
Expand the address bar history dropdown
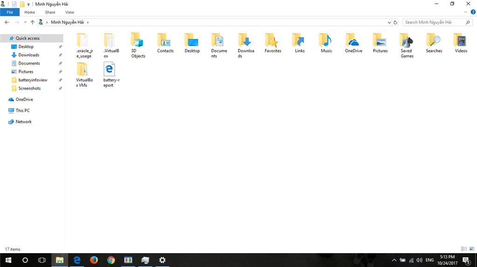[389, 22]
